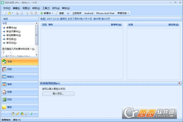The width and height of the screenshot is (183, 122).
Task: Expand the navigation pane configure arrow
Action: tap(36, 114)
